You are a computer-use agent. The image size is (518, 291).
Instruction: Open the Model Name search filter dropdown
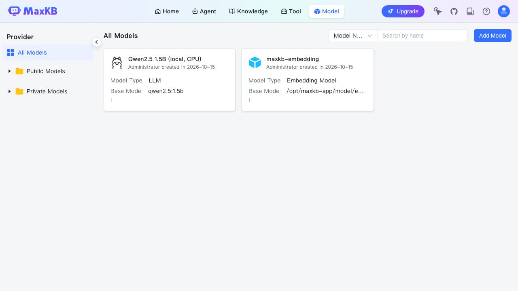coord(353,36)
